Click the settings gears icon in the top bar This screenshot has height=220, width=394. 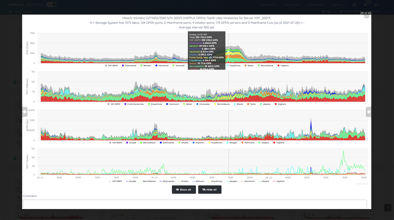tap(354, 5)
